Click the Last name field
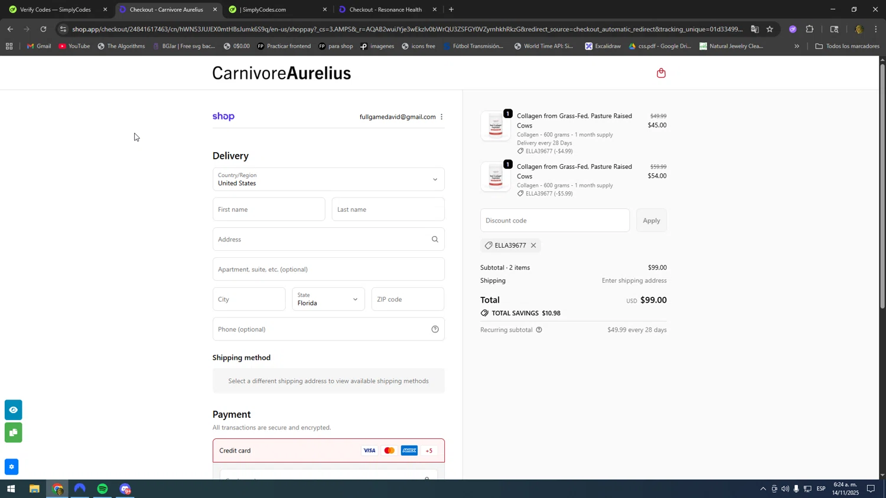Screen dimensions: 886x498 (388, 209)
